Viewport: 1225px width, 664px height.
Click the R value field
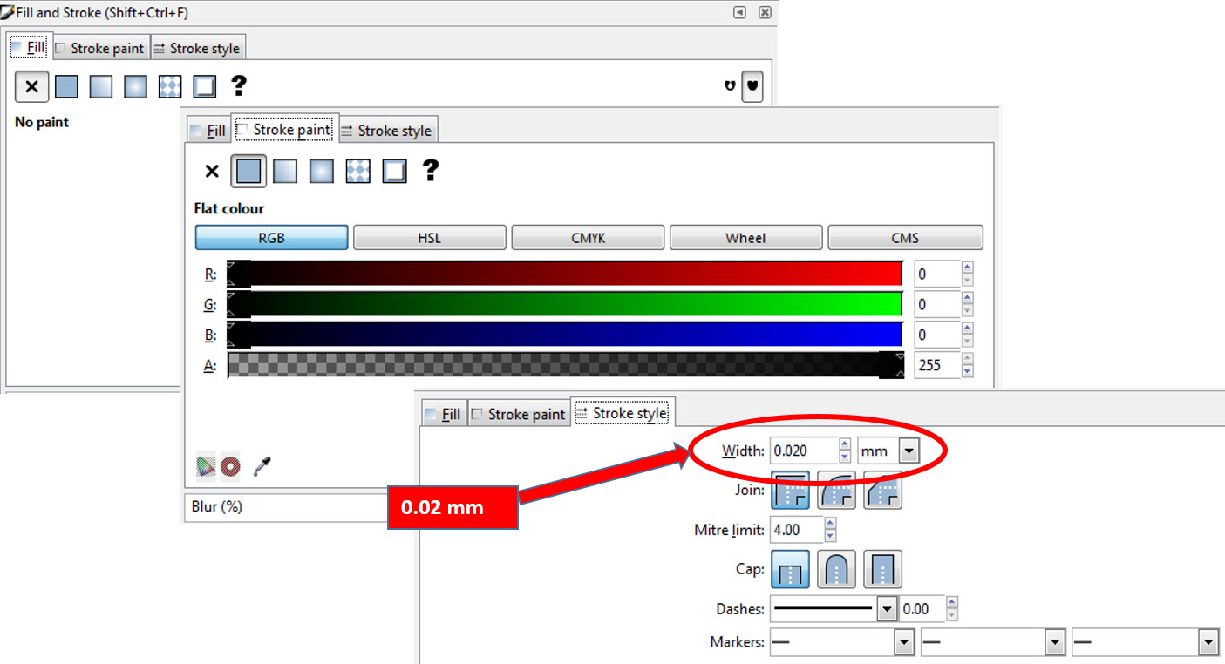[937, 274]
